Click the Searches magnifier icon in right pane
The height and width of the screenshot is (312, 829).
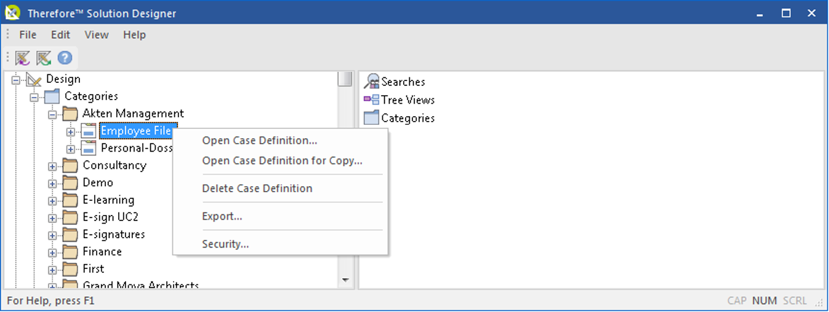(372, 82)
